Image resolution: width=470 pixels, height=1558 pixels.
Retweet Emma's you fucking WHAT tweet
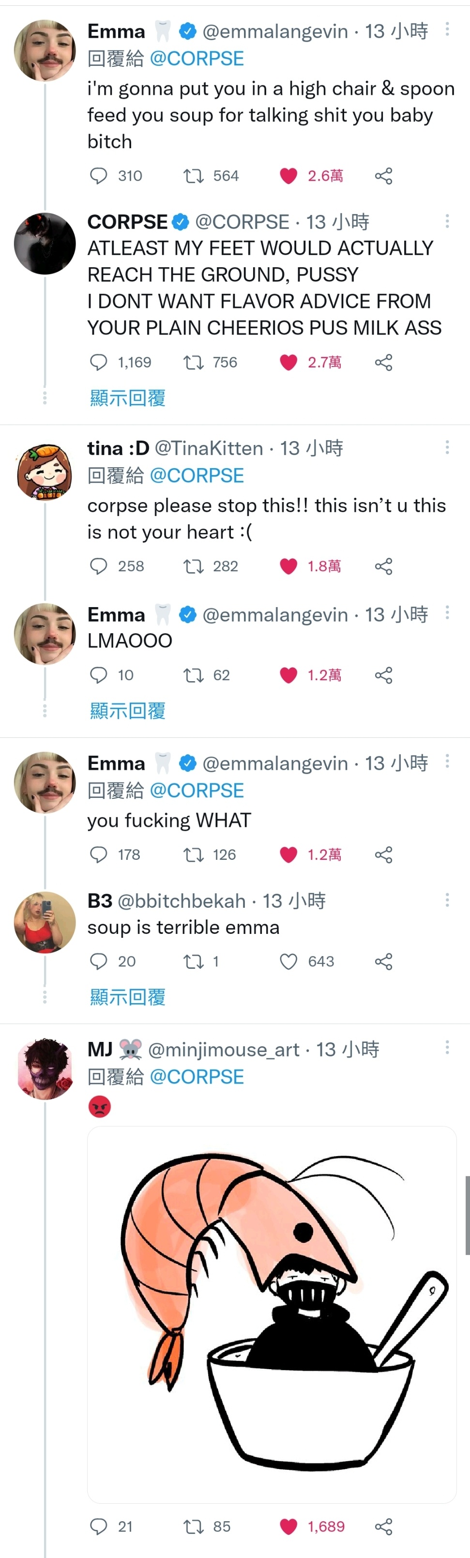click(x=194, y=855)
